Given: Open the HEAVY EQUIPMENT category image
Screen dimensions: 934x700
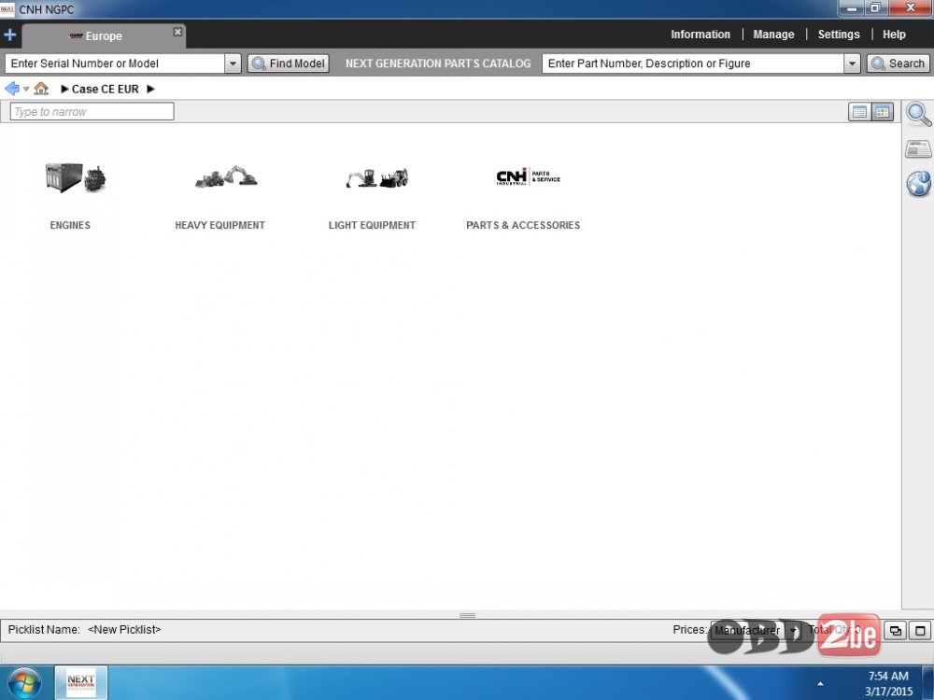Looking at the screenshot, I should pos(226,176).
